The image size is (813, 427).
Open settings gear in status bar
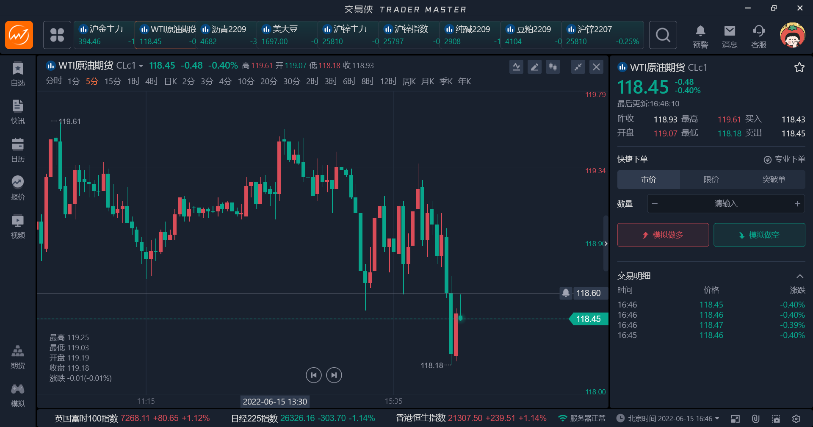tap(796, 419)
